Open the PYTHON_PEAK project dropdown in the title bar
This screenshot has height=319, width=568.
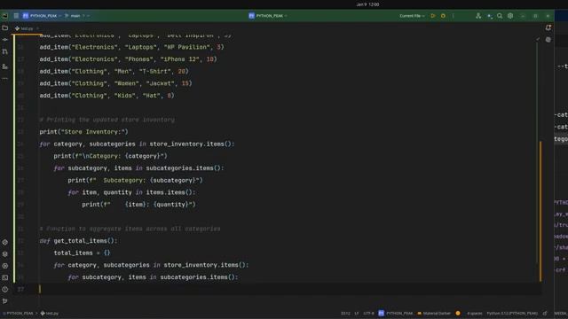point(42,16)
